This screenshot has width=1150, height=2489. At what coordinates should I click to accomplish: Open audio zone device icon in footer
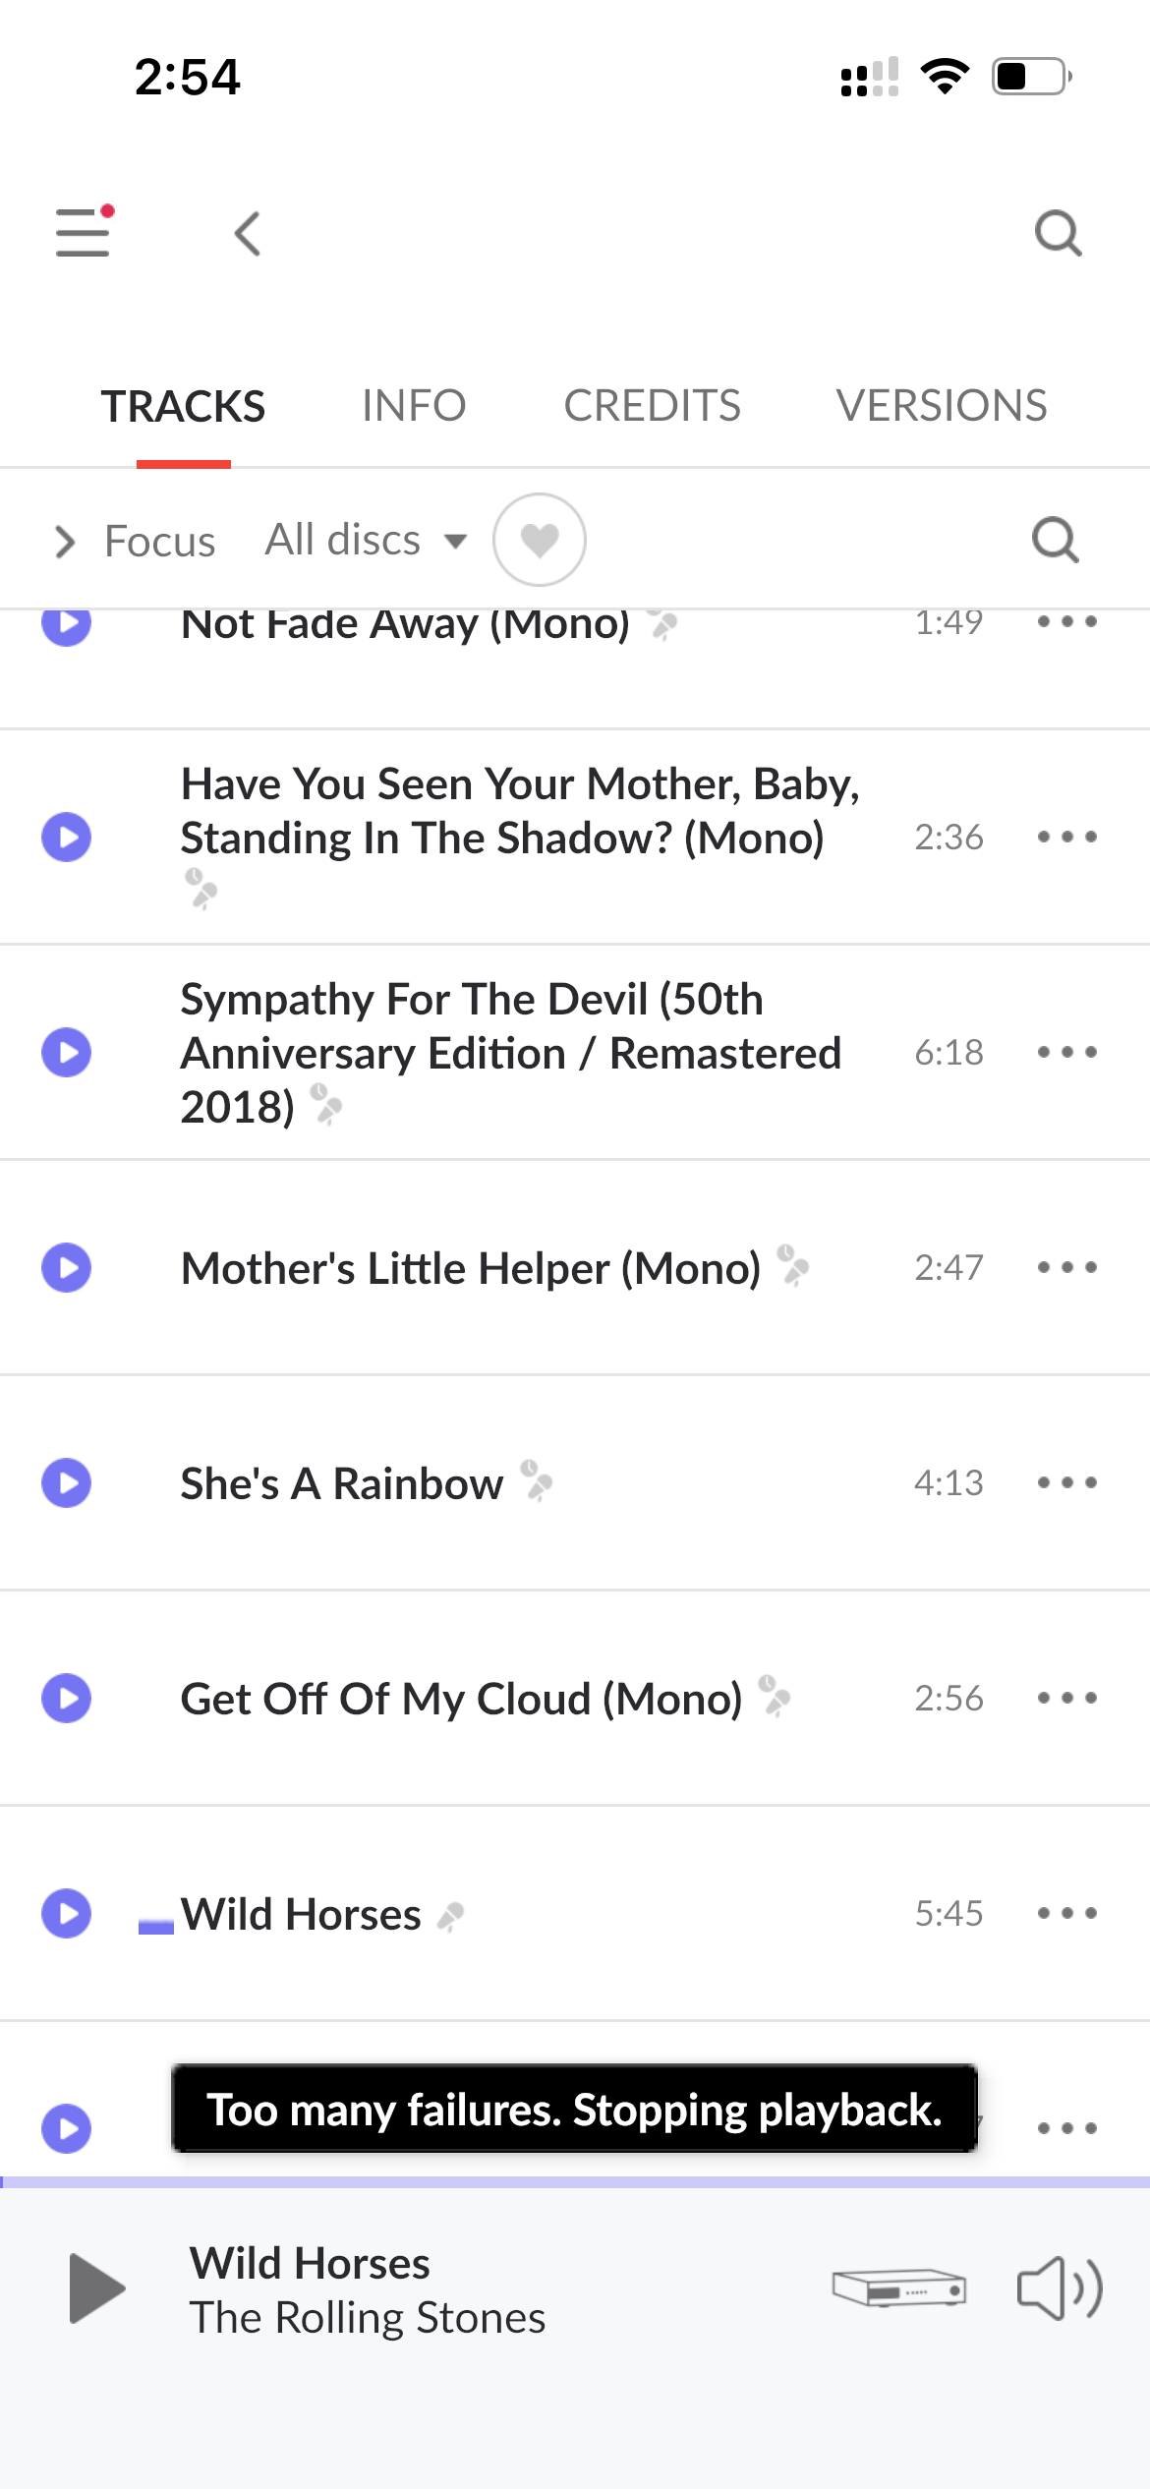pyautogui.click(x=898, y=2287)
